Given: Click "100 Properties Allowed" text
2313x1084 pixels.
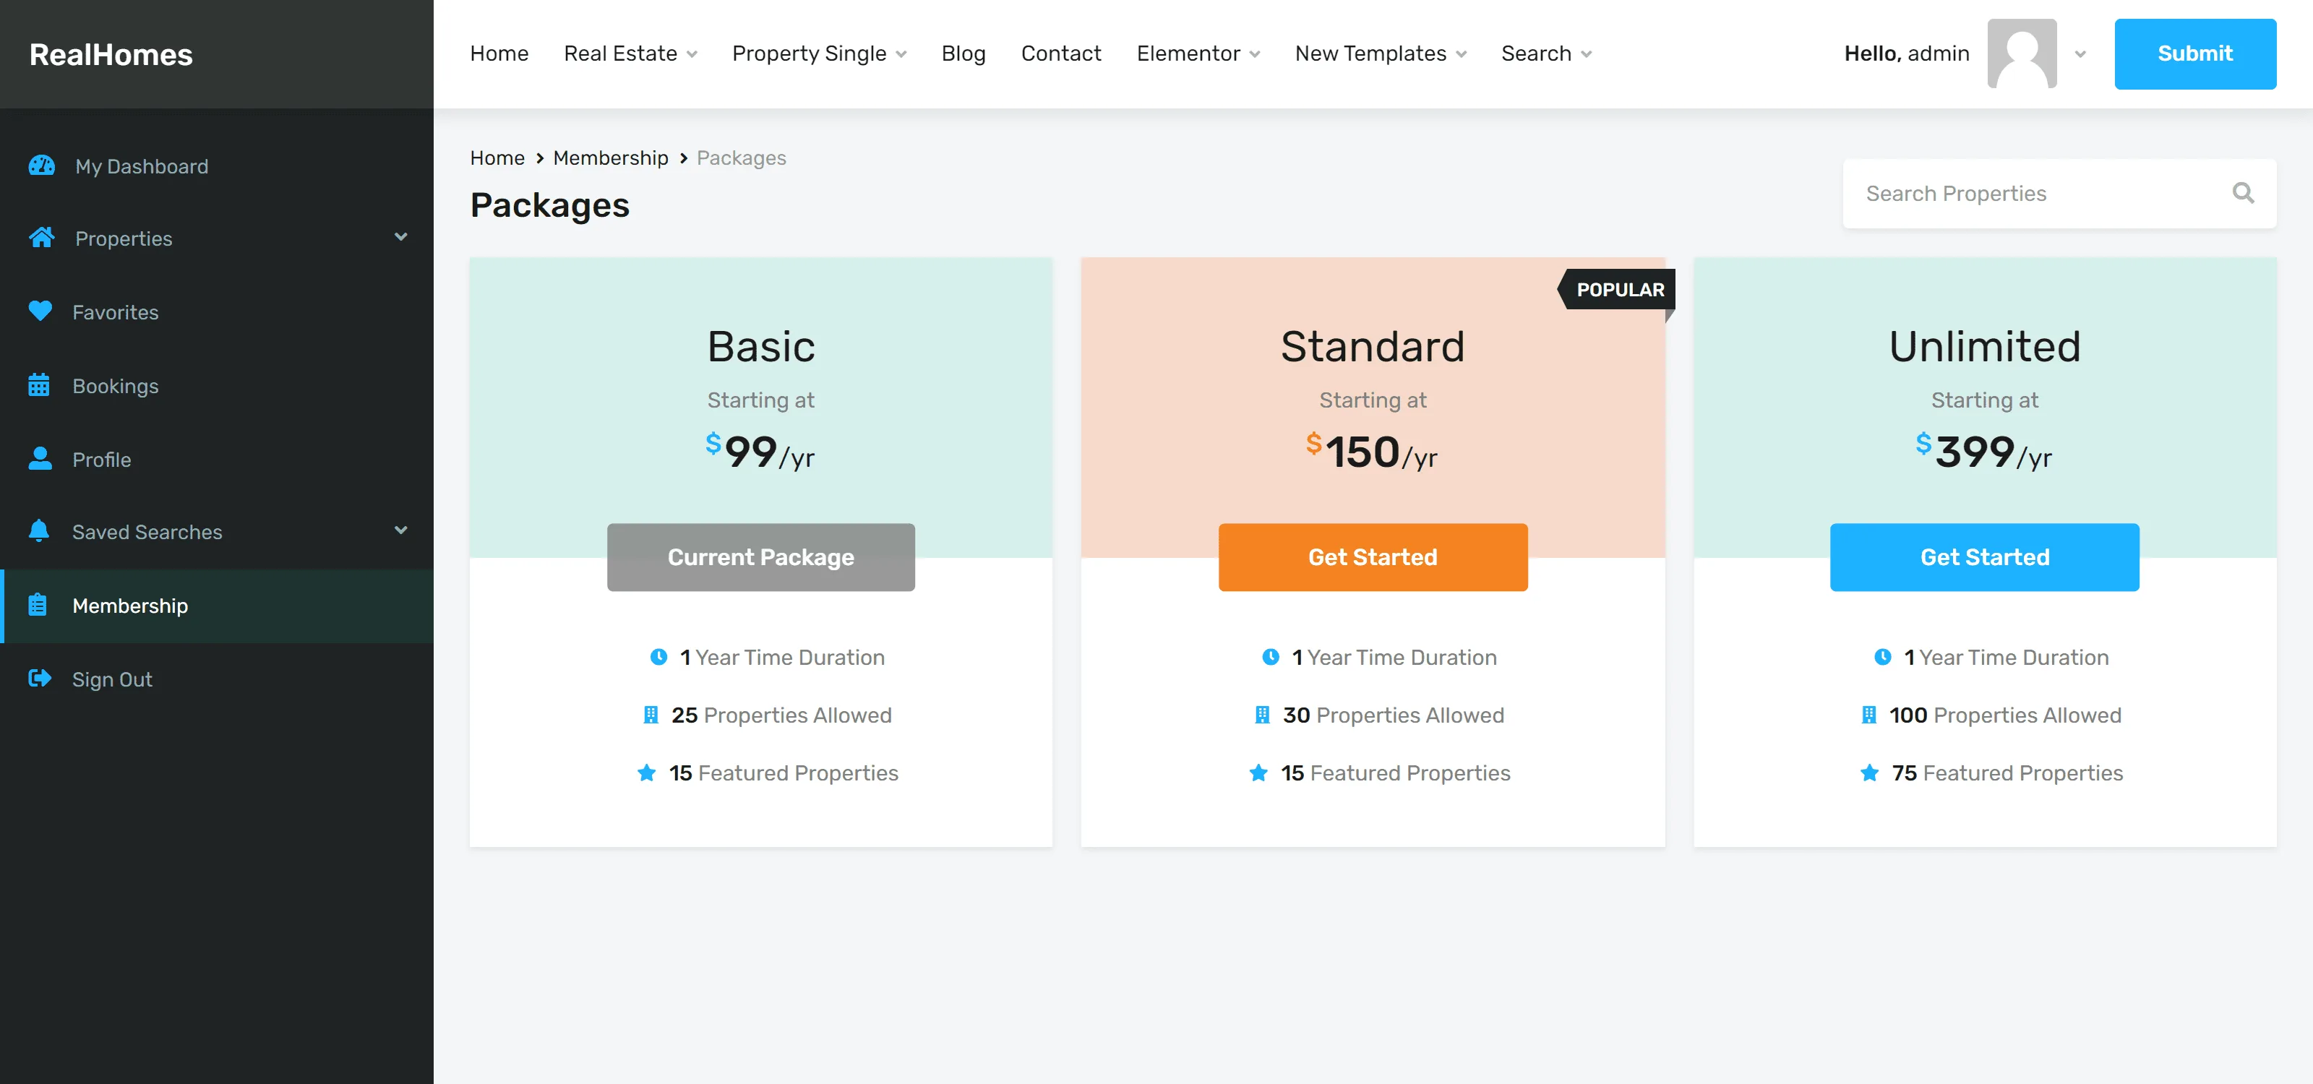Looking at the screenshot, I should click(x=2004, y=715).
